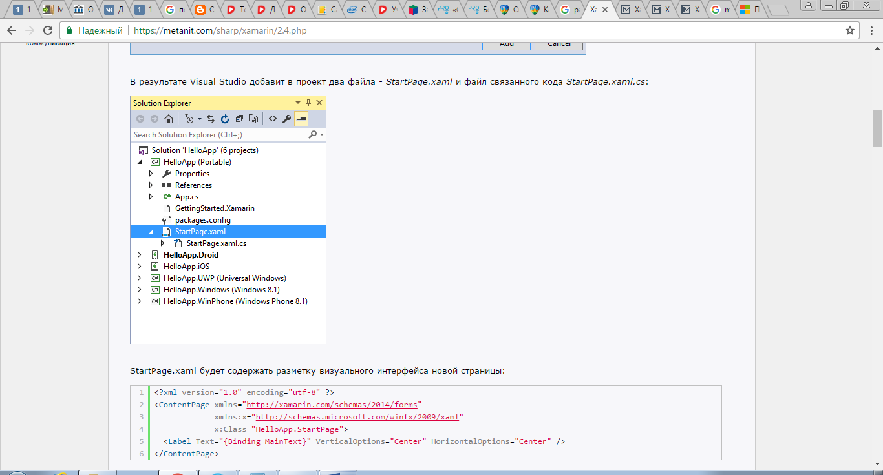The image size is (883, 475).
Task: Open Properties via the wrench icon
Action: pos(287,119)
